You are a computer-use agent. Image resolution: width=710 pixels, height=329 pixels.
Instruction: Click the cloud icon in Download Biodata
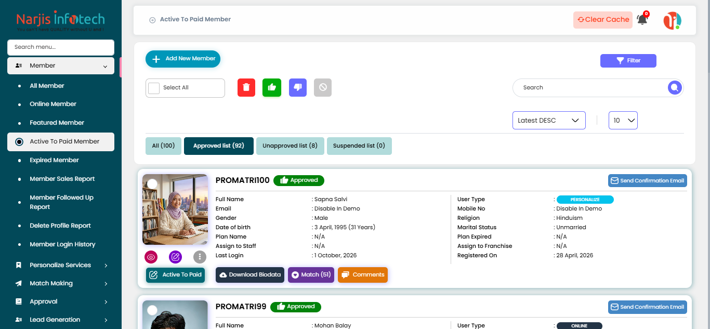[x=223, y=275]
